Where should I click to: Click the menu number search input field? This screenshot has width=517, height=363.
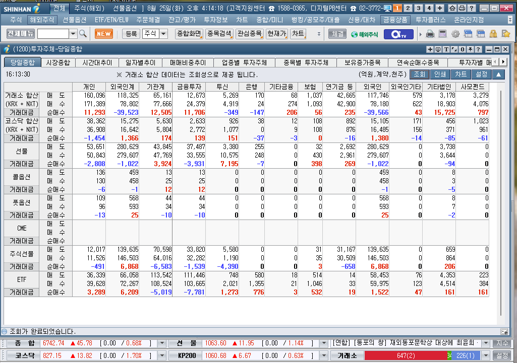tap(53, 34)
